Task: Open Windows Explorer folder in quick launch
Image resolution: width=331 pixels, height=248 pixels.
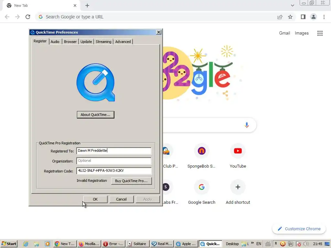Action: (37, 244)
